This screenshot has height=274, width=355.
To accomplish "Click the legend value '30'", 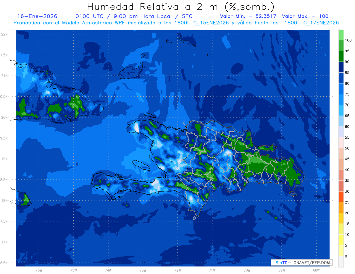I will tap(347, 191).
